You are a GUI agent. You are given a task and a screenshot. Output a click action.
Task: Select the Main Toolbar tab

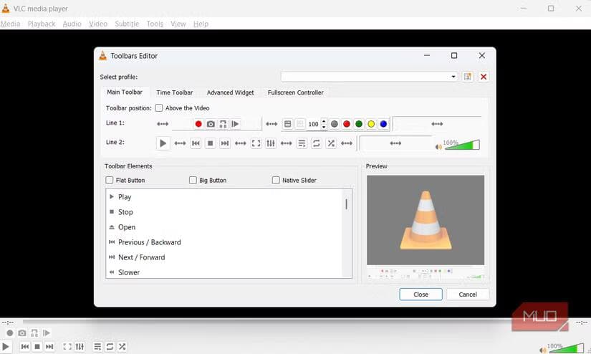[x=125, y=92]
